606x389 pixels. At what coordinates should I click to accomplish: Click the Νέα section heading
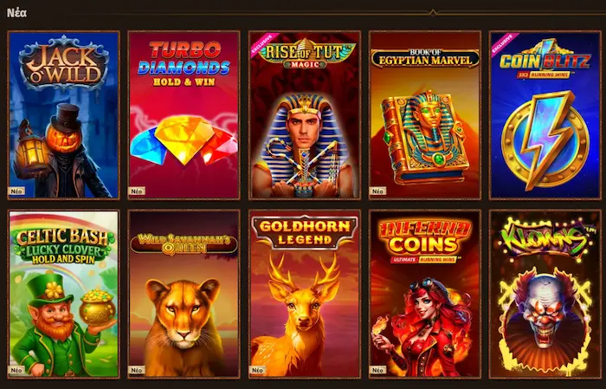16,13
